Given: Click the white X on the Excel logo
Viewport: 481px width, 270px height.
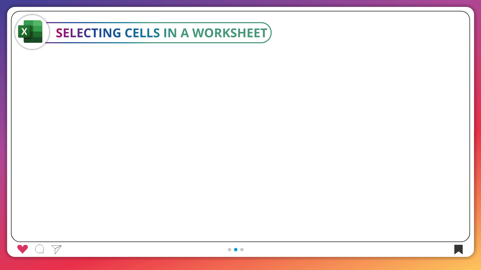Looking at the screenshot, I should click(x=24, y=32).
